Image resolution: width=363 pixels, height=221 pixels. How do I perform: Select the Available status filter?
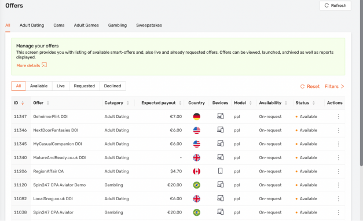pyautogui.click(x=39, y=86)
